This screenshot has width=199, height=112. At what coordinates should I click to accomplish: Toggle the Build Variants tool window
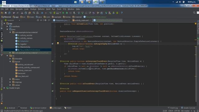click(x=2, y=84)
